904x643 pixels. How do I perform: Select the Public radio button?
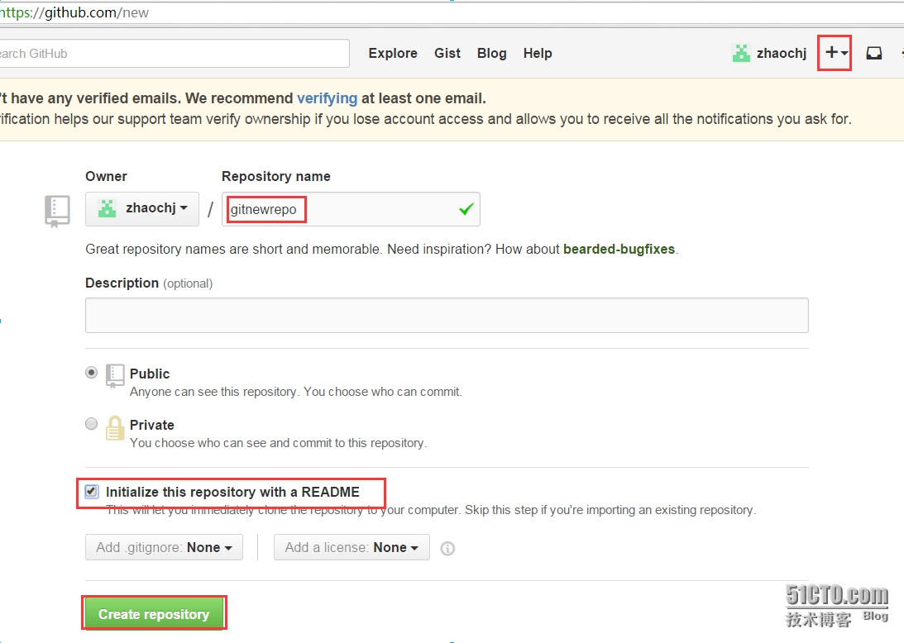[x=91, y=372]
